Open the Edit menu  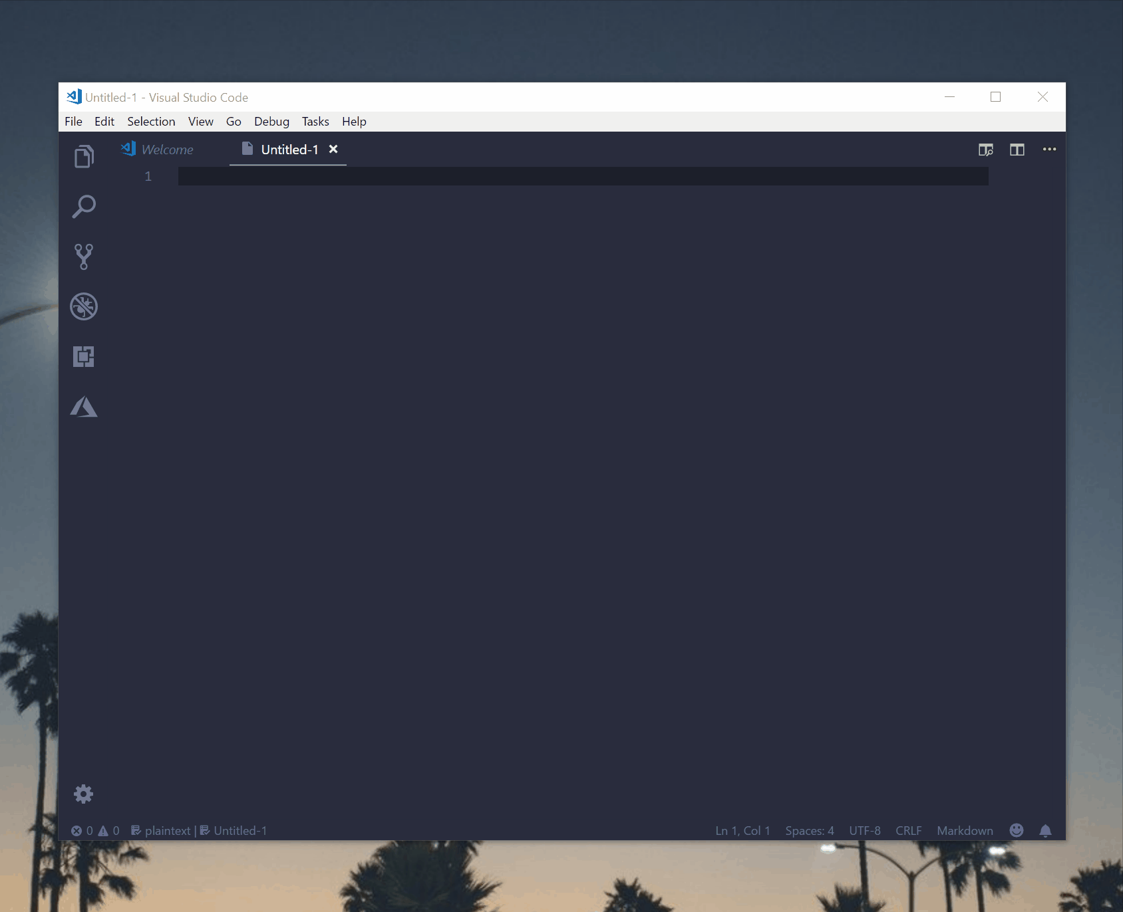pyautogui.click(x=104, y=122)
